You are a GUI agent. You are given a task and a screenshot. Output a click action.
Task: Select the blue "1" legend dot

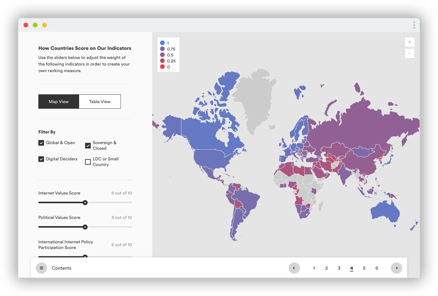click(162, 43)
